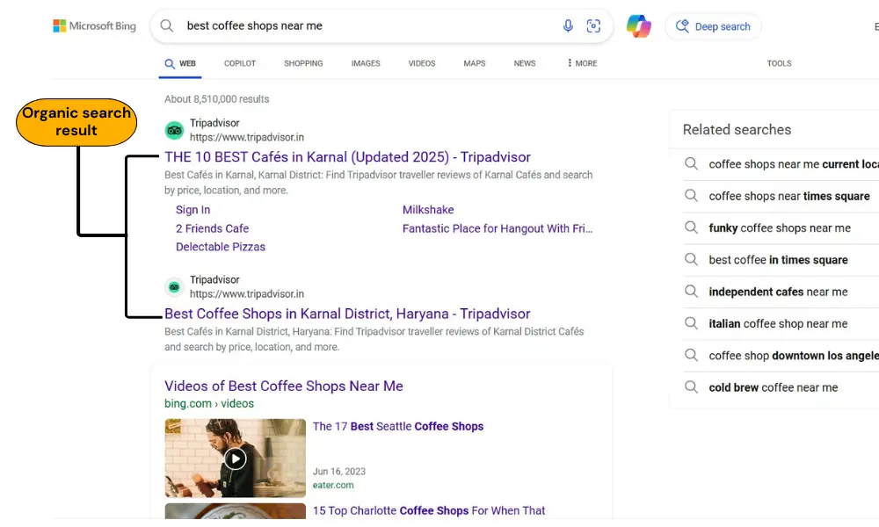The width and height of the screenshot is (879, 527).
Task: Switch to the Shopping tab
Action: coord(303,63)
